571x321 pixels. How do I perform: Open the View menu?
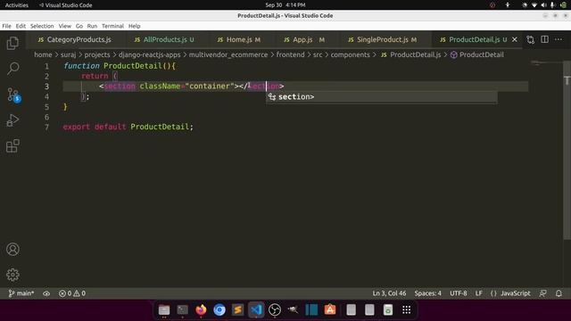point(65,26)
